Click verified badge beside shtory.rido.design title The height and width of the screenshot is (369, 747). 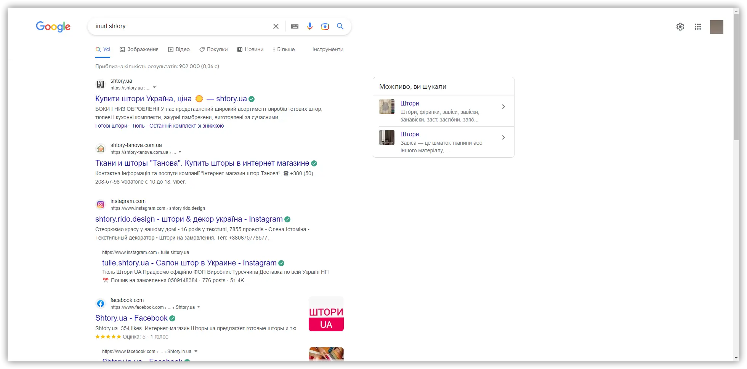tap(287, 219)
